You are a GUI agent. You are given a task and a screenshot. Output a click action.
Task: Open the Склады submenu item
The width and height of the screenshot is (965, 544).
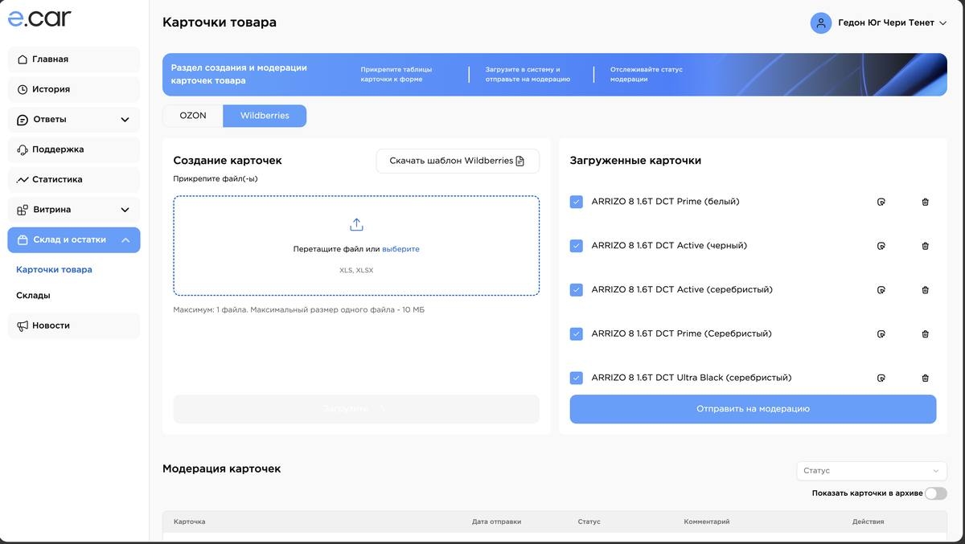(x=33, y=296)
